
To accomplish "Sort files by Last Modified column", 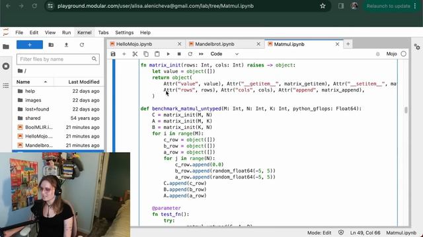I will (84, 82).
